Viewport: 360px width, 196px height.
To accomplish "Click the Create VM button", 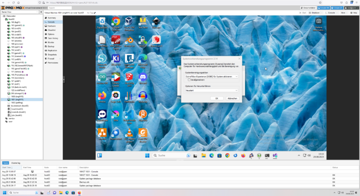I will [x=324, y=8].
